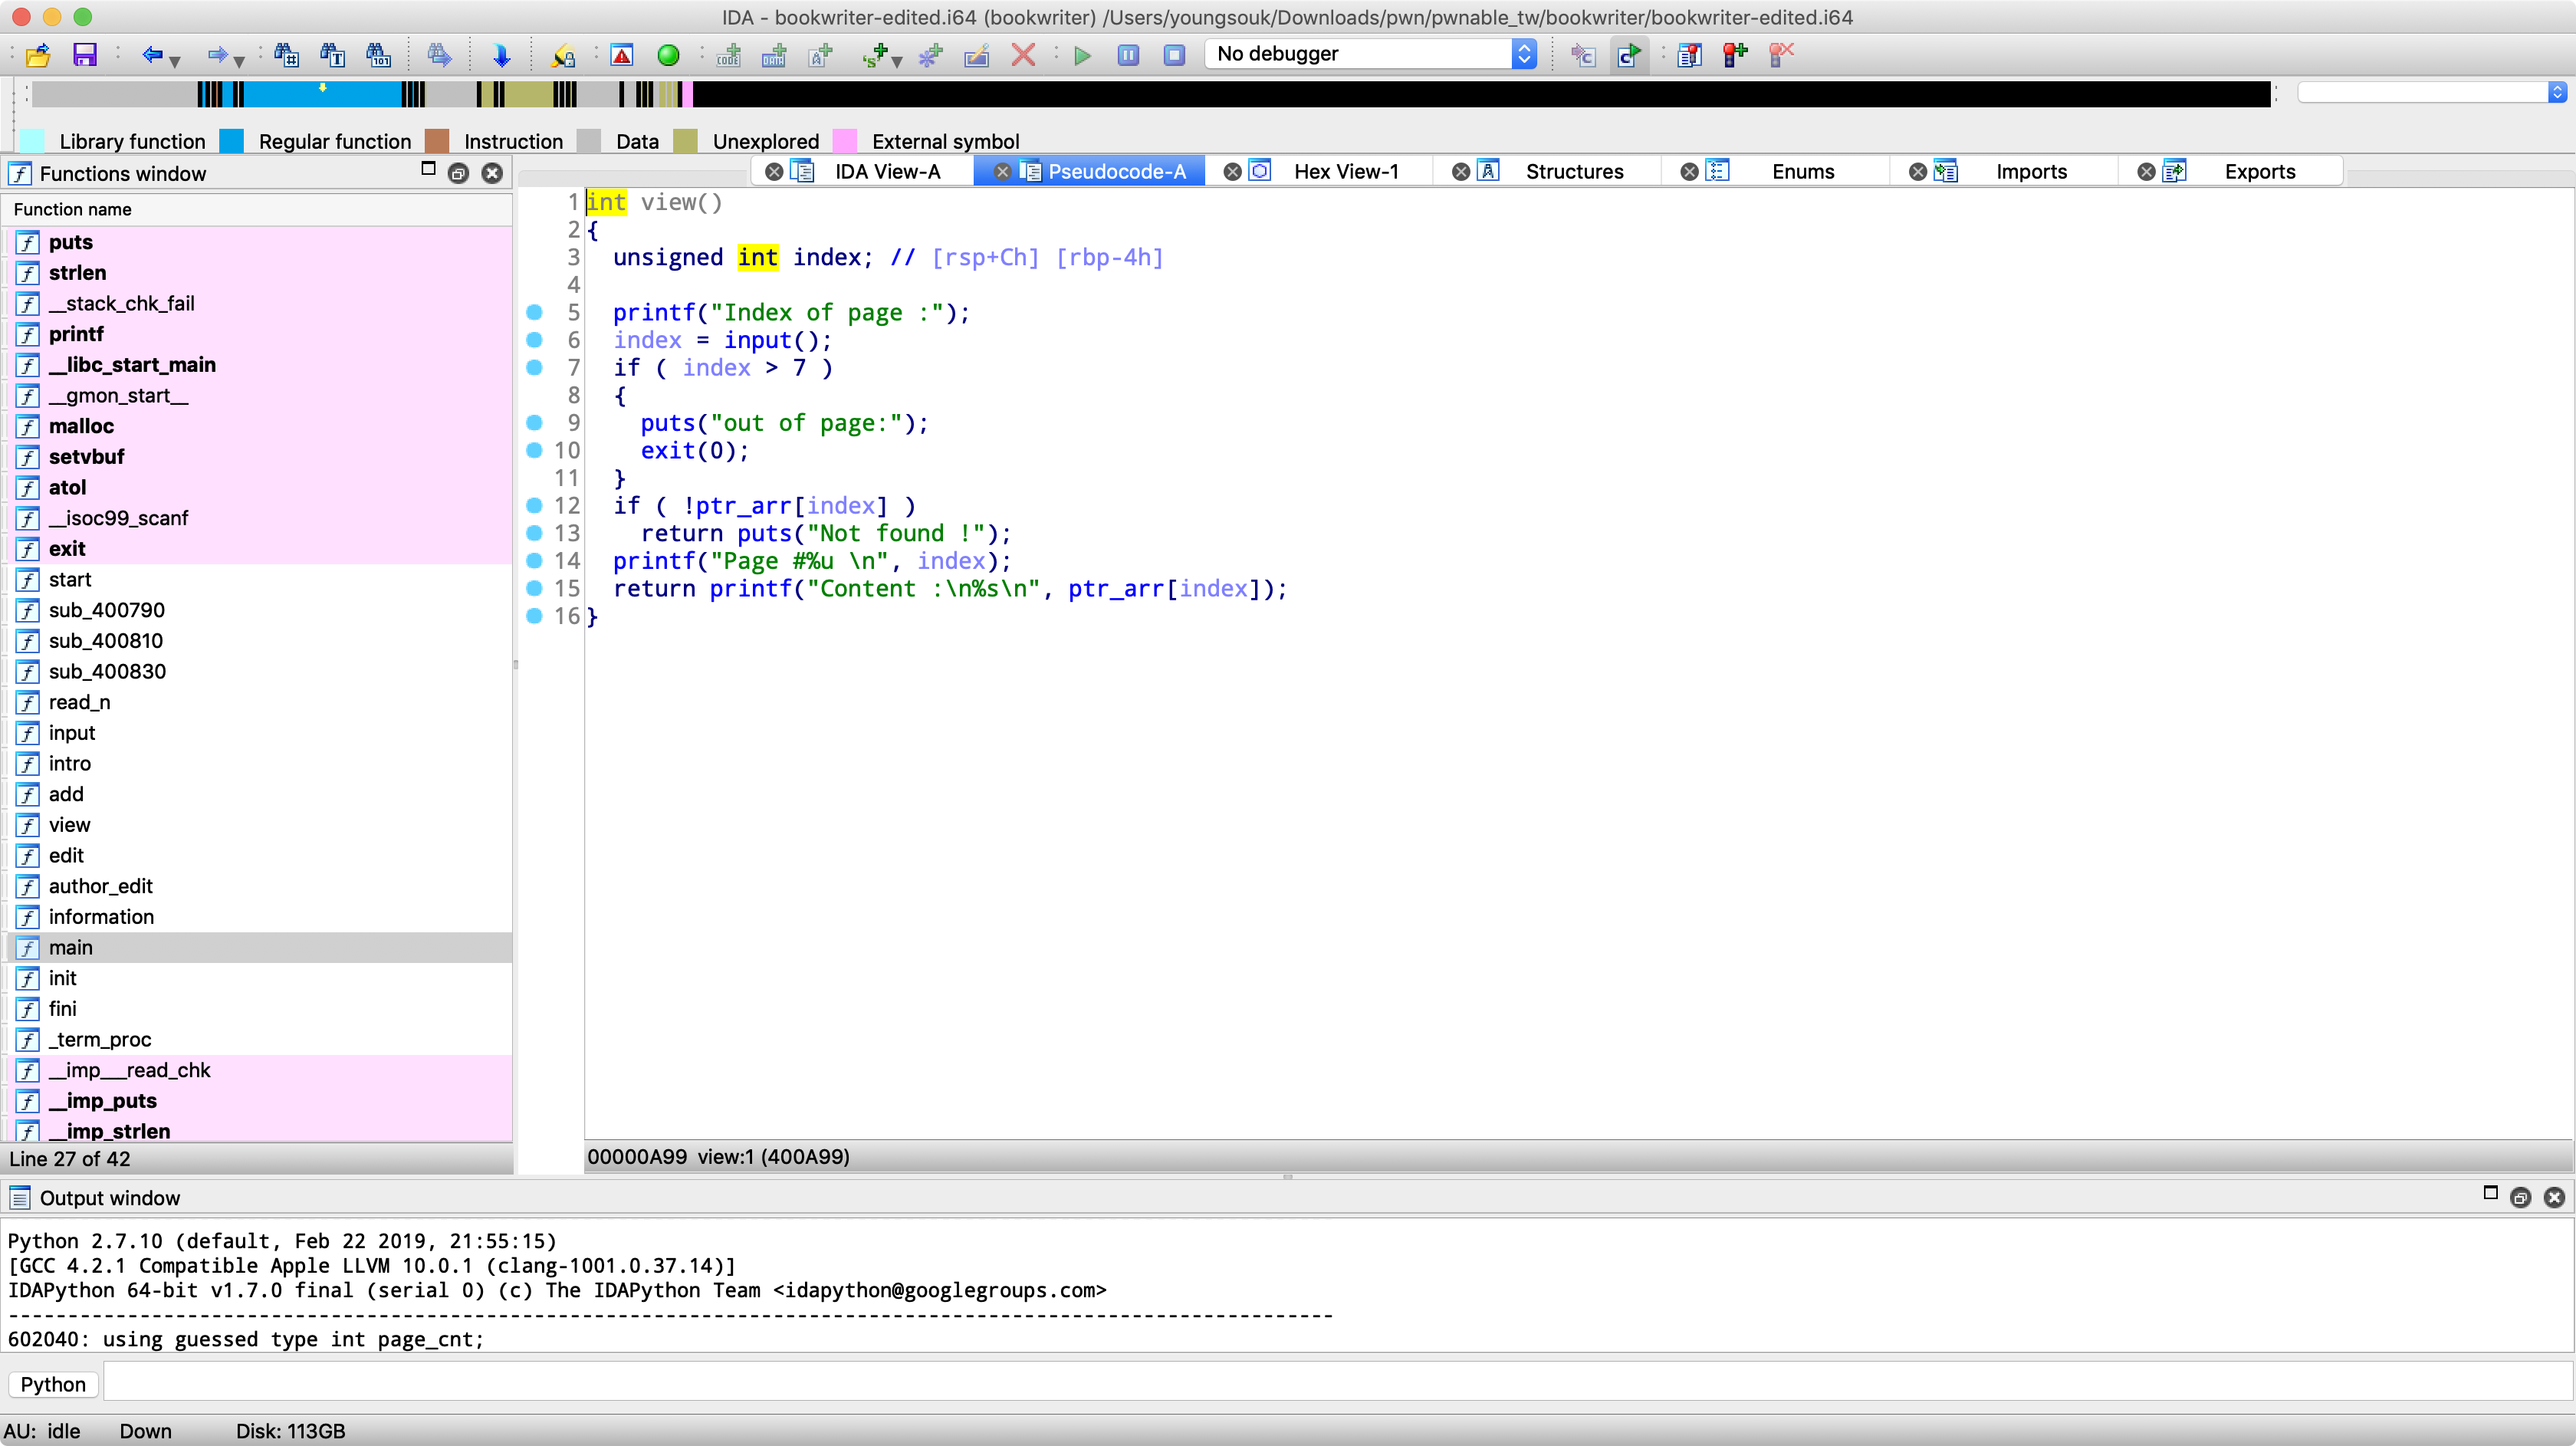Switch to the Imports tab
This screenshot has height=1446, width=2576.
(x=2030, y=171)
